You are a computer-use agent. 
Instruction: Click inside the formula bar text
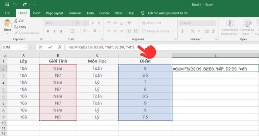coord(101,47)
